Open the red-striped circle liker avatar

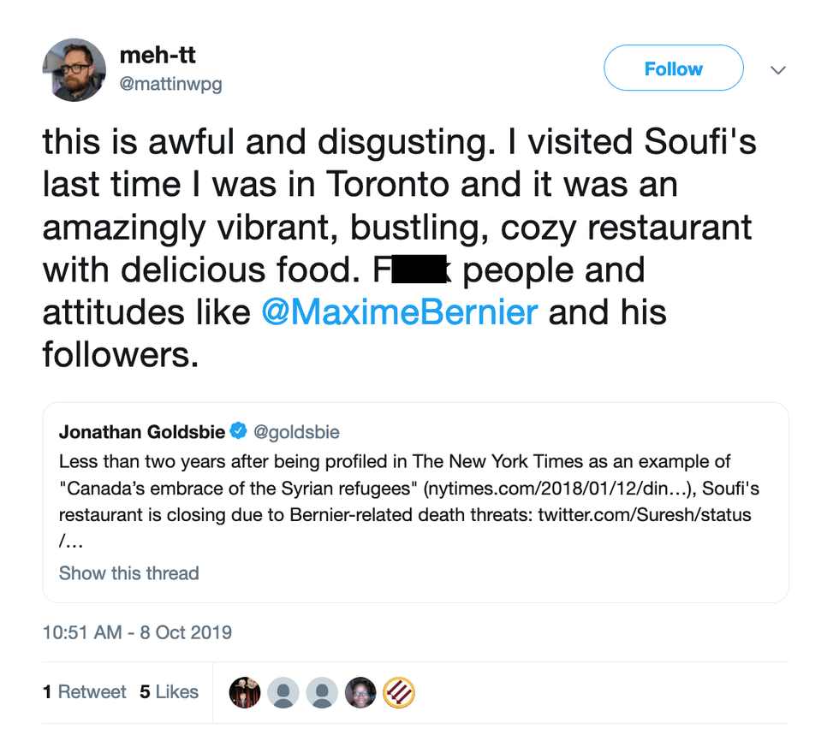tap(399, 692)
